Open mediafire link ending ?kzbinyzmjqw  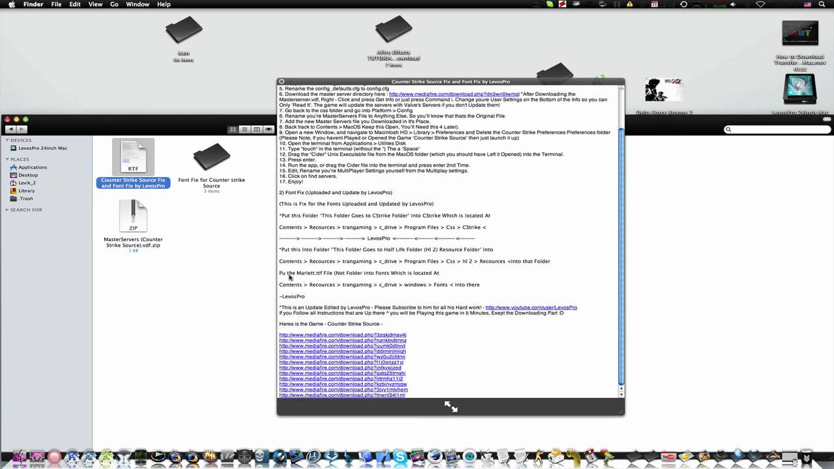[x=343, y=384]
